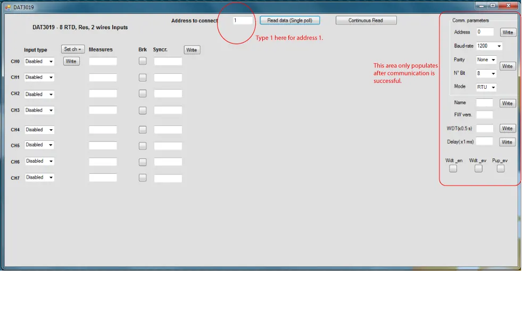Focus the CH6 Syncr. field

point(168,162)
